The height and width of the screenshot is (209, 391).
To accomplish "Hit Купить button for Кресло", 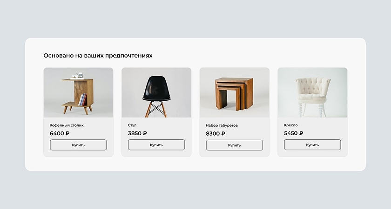I will (312, 145).
